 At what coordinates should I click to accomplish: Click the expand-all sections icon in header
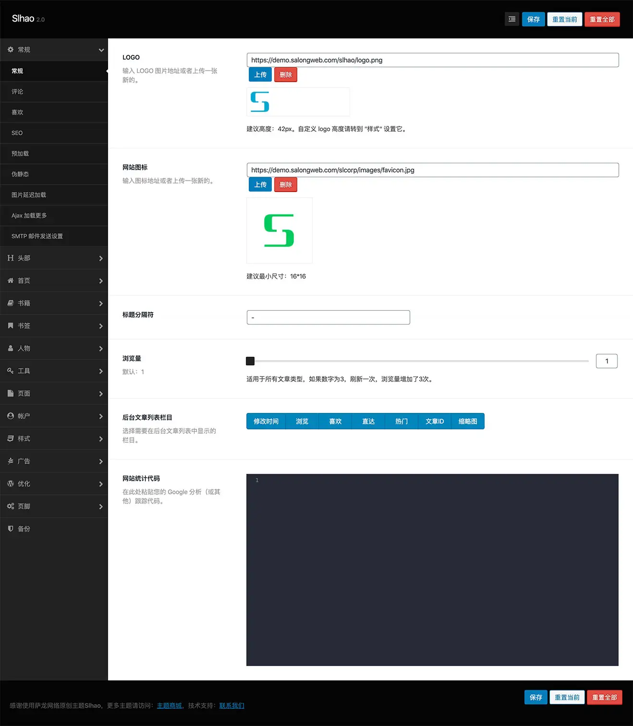click(x=512, y=19)
